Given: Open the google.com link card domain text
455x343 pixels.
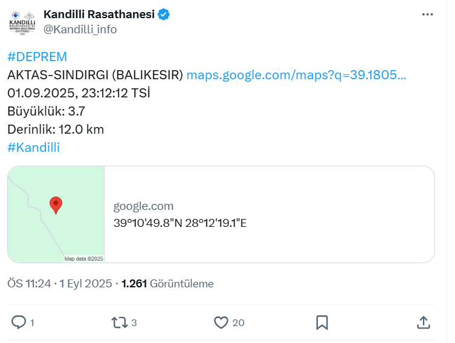Looking at the screenshot, I should click(x=143, y=206).
